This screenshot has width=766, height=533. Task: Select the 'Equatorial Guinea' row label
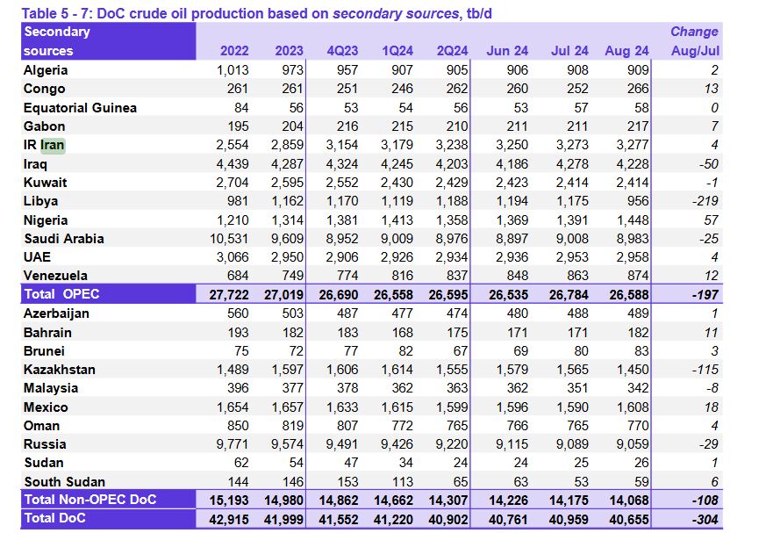pyautogui.click(x=80, y=107)
